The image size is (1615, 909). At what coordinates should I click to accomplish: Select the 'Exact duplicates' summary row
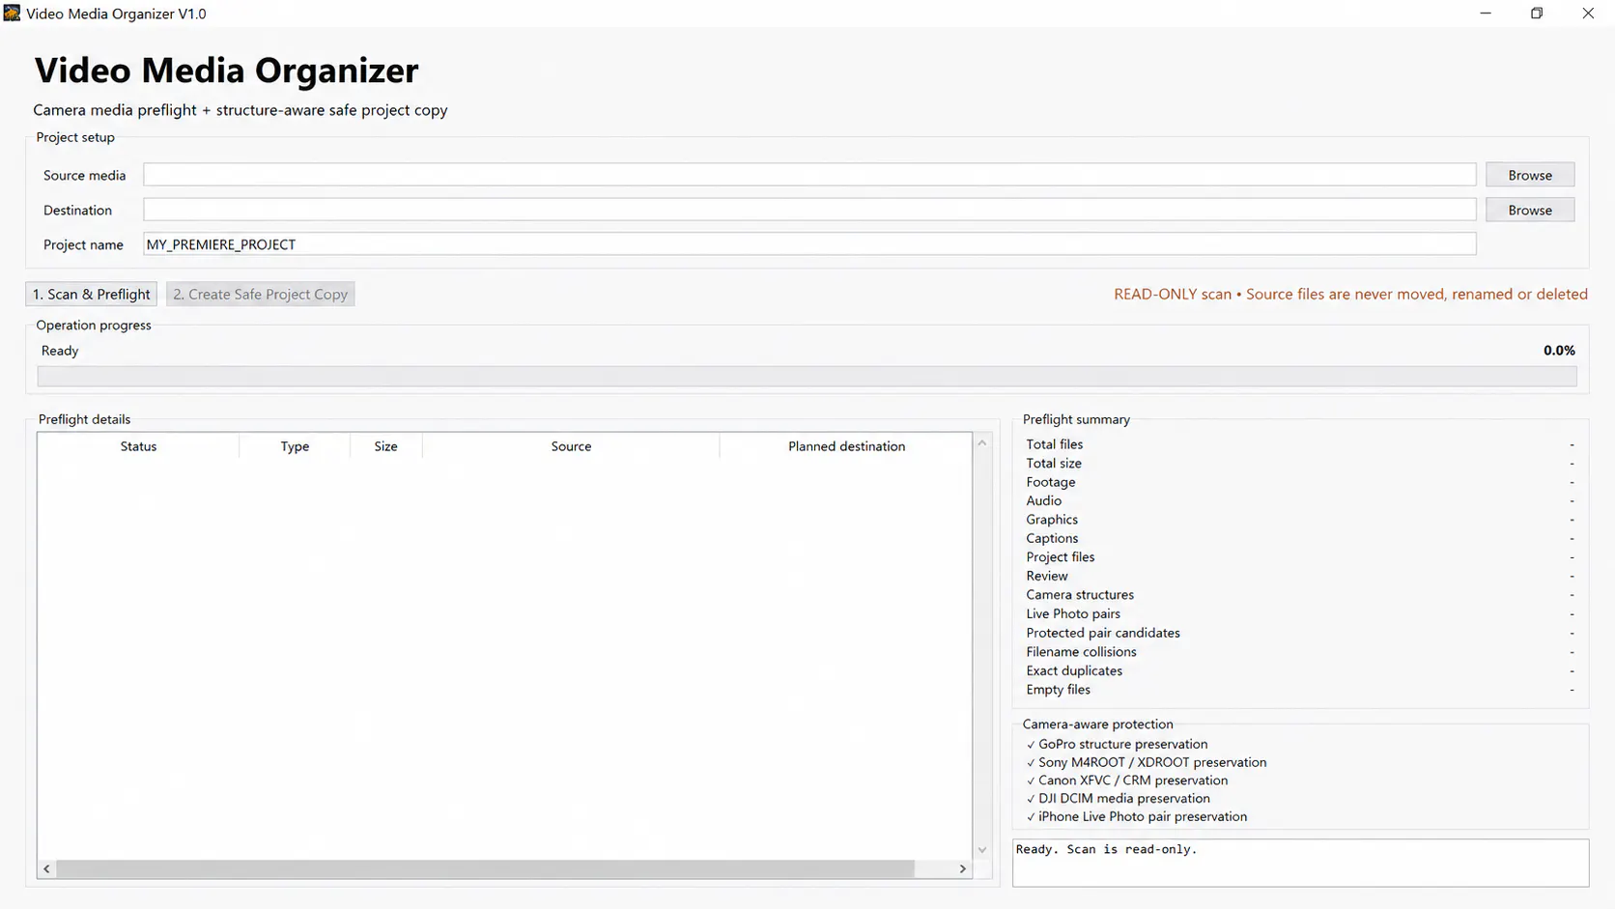point(1300,670)
